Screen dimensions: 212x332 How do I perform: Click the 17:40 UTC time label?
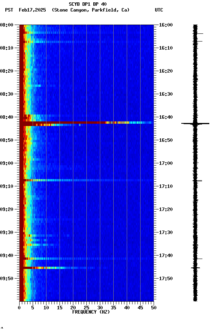click(x=166, y=256)
